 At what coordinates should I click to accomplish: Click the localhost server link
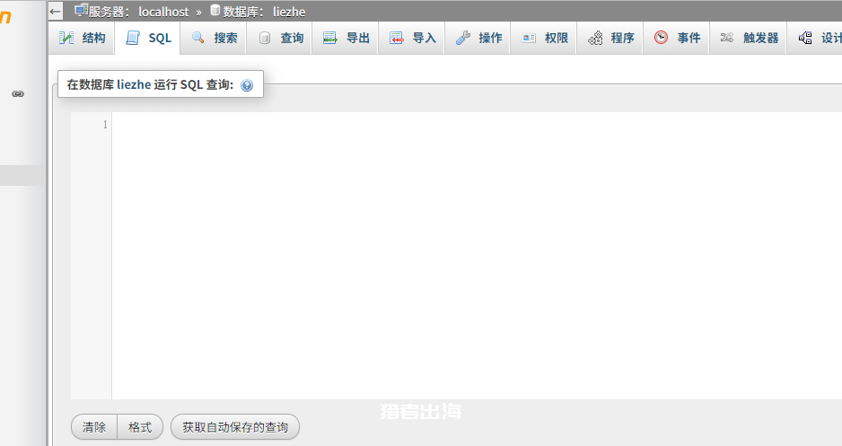(x=163, y=12)
